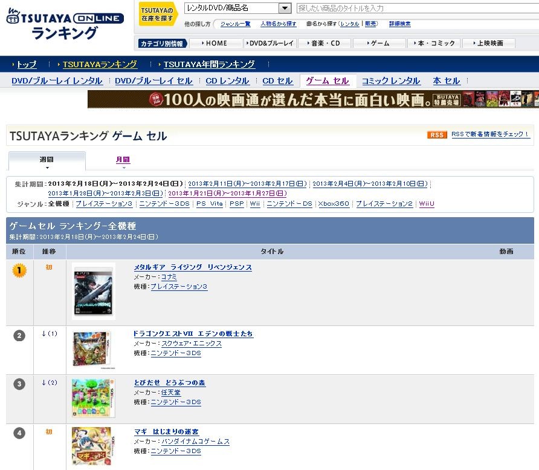The width and height of the screenshot is (539, 470).
Task: Filter by Wii genre
Action: 255,204
